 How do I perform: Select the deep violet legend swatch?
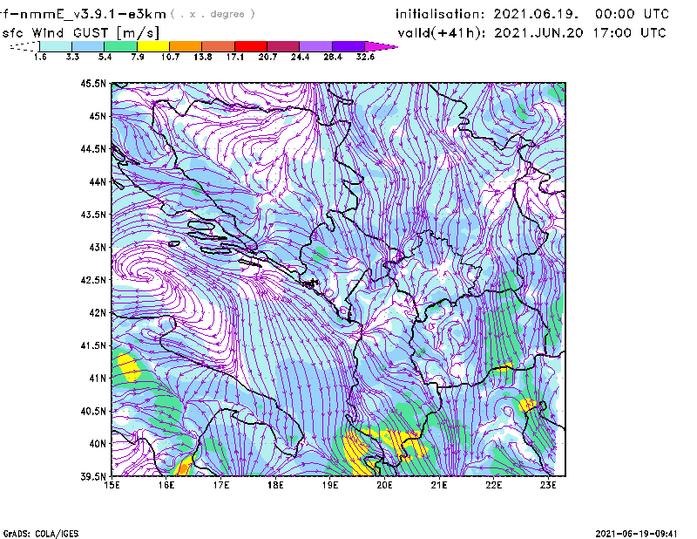[348, 46]
